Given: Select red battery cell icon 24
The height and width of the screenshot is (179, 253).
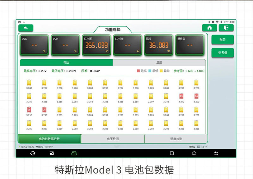Looking at the screenshot, I should 196,96.
